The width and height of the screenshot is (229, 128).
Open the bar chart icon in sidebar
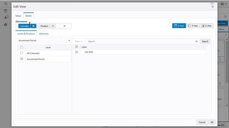pos(6,24)
